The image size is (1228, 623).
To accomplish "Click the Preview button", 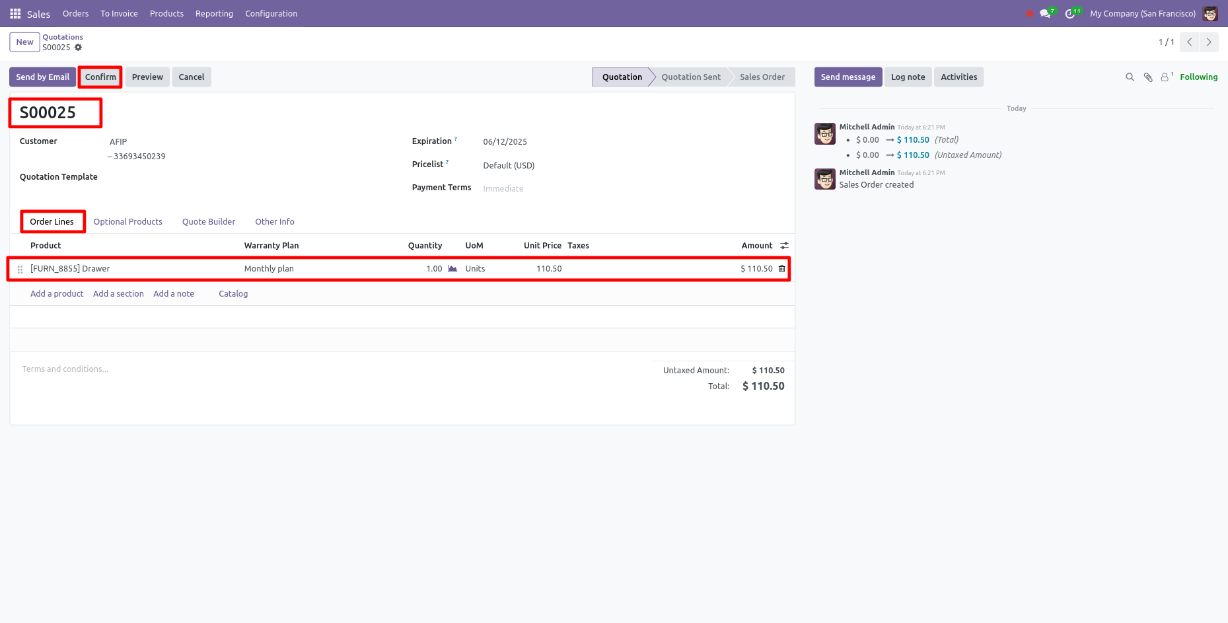I will pos(147,77).
